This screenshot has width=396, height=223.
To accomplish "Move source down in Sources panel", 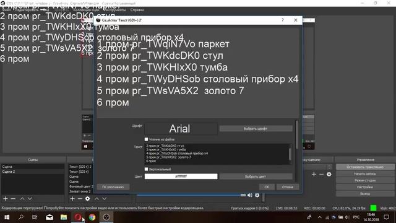I will tap(105, 199).
